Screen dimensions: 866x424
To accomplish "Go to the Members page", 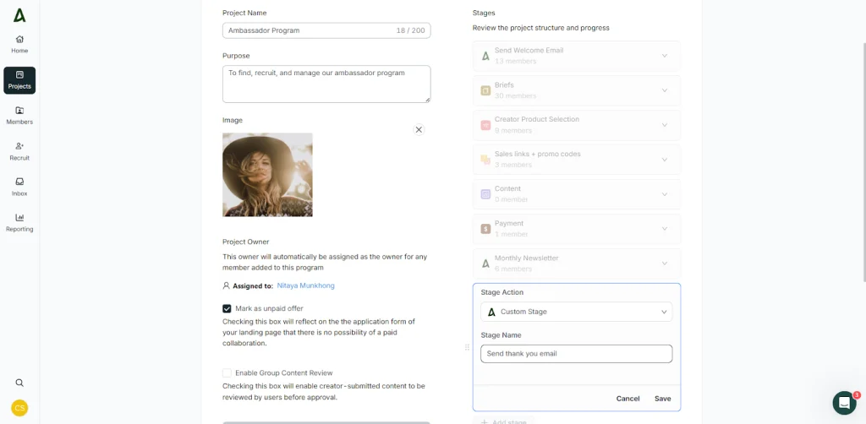I will click(19, 116).
